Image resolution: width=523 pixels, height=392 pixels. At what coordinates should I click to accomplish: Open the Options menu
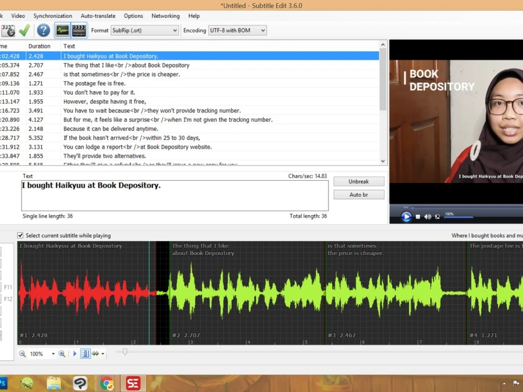(x=133, y=16)
